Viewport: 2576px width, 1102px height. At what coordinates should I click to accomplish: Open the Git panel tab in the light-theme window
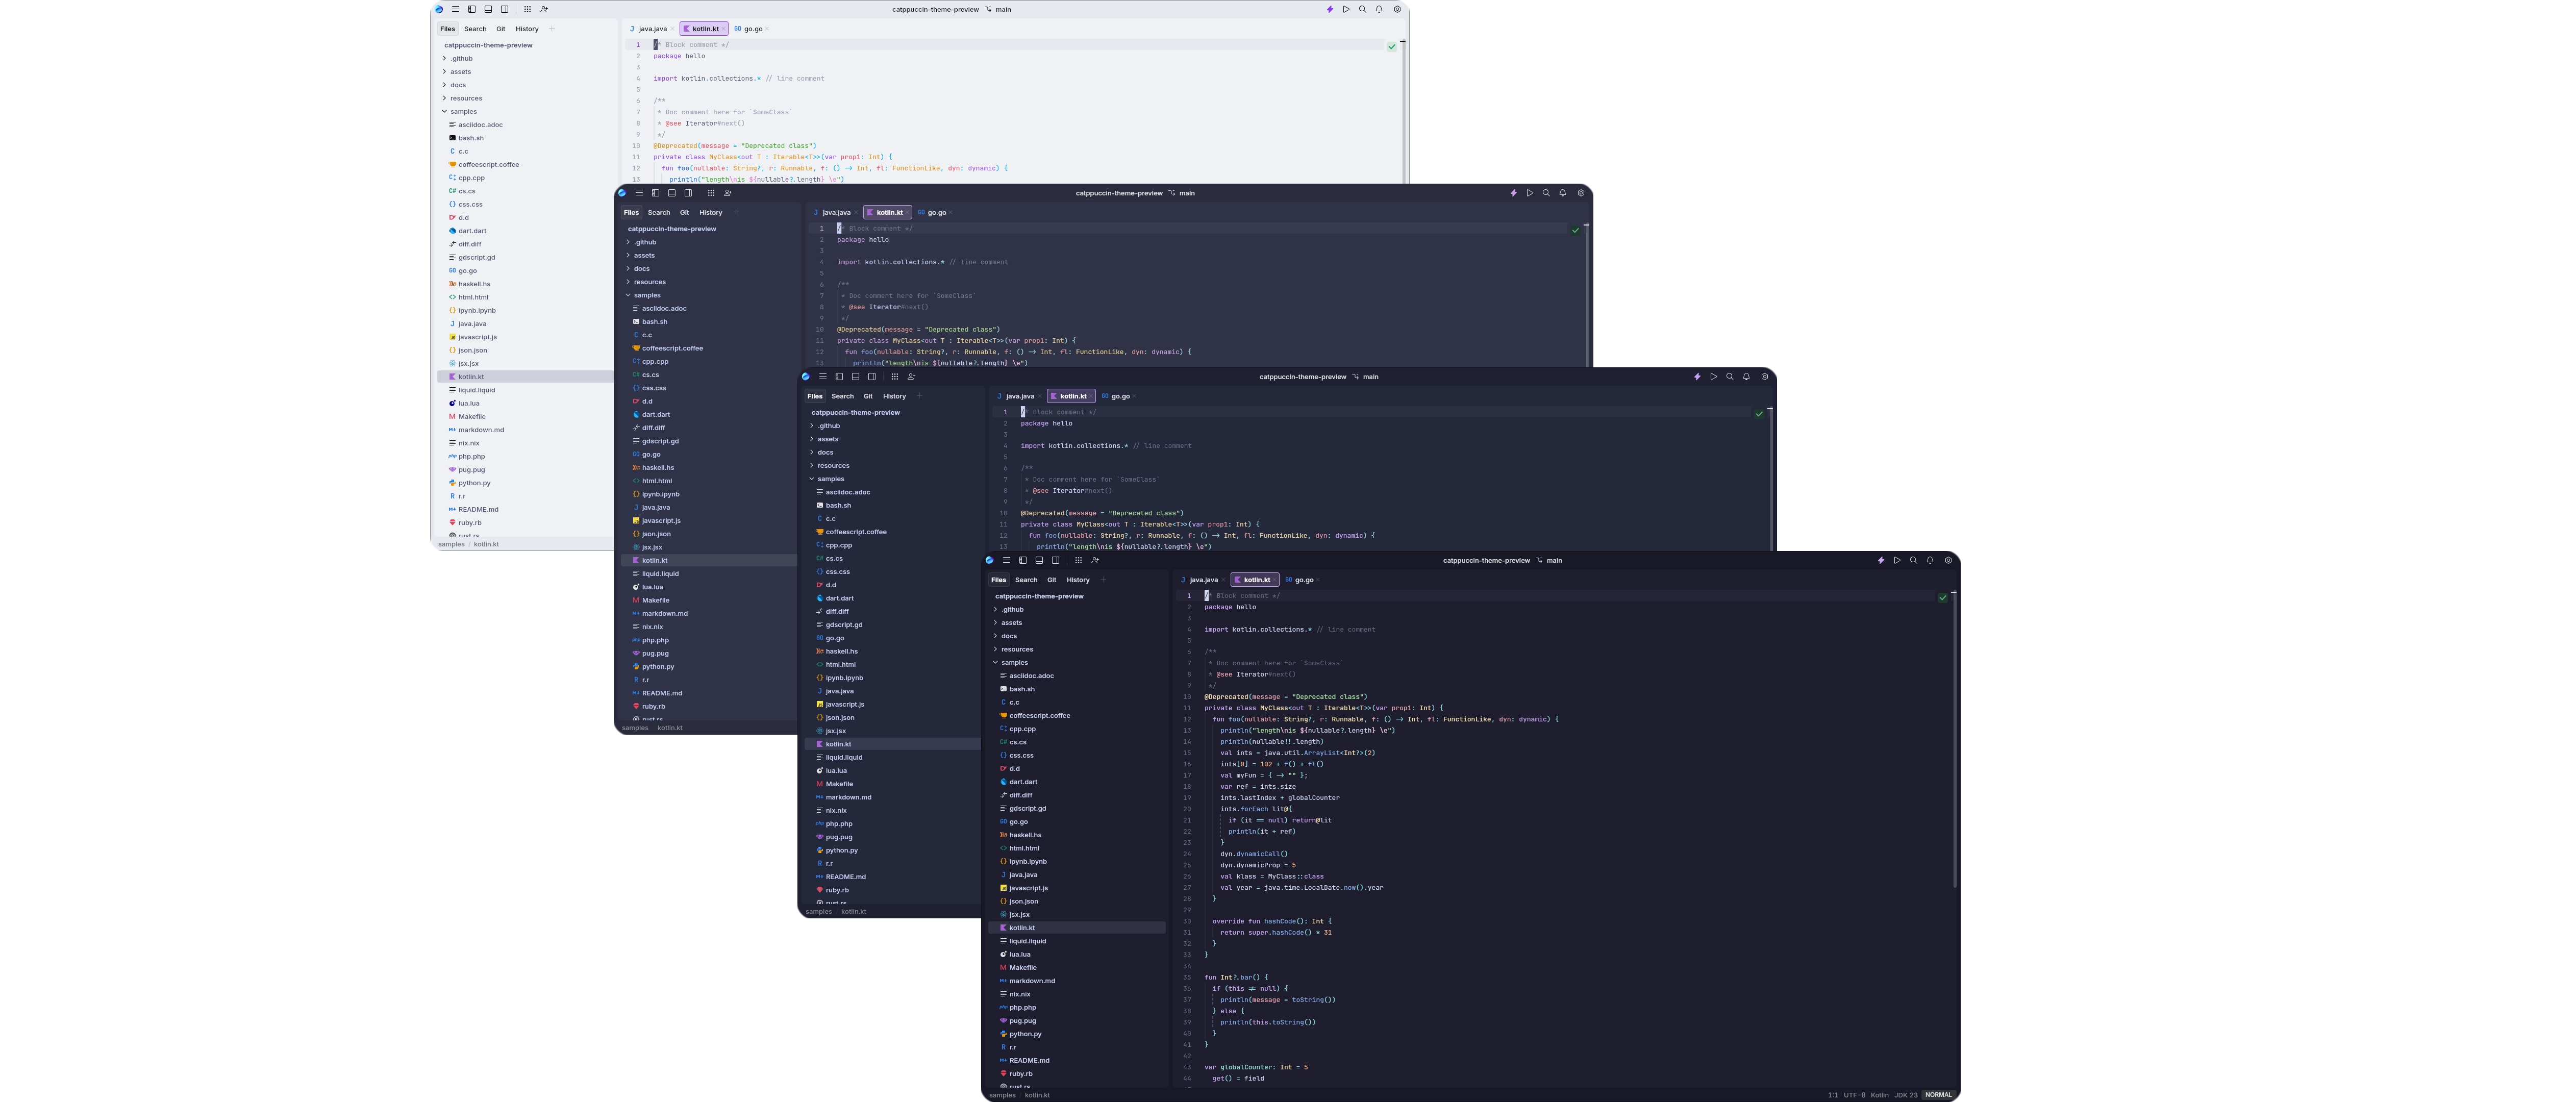tap(501, 29)
